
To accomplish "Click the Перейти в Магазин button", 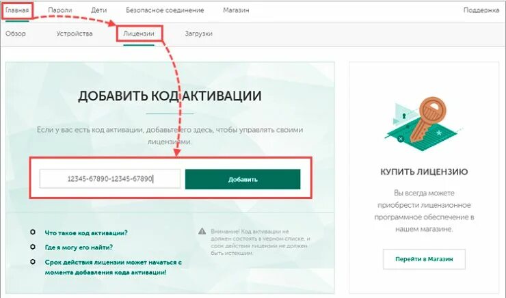I will click(x=424, y=259).
